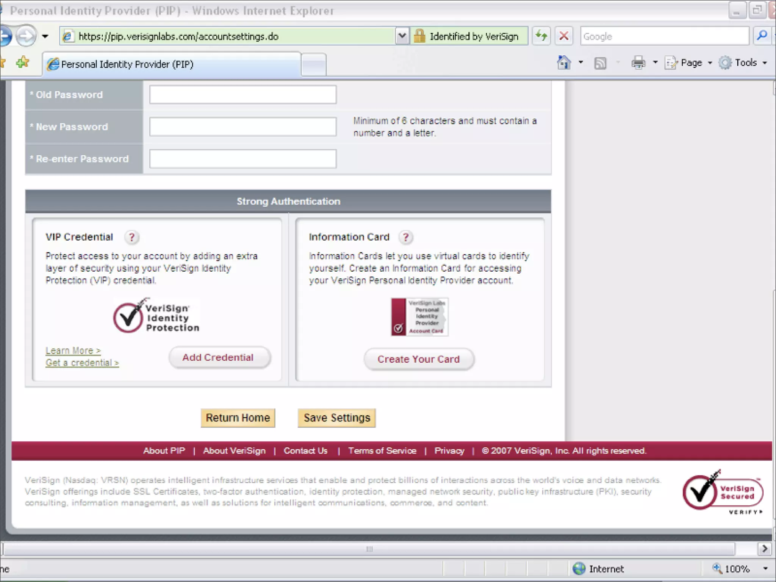Viewport: 776px width, 582px height.
Task: Click the RSS feeds icon
Action: [600, 63]
